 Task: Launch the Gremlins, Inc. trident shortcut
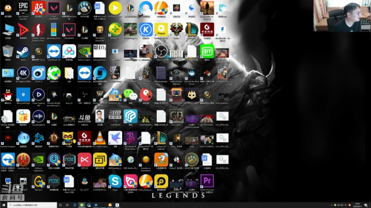click(x=23, y=160)
